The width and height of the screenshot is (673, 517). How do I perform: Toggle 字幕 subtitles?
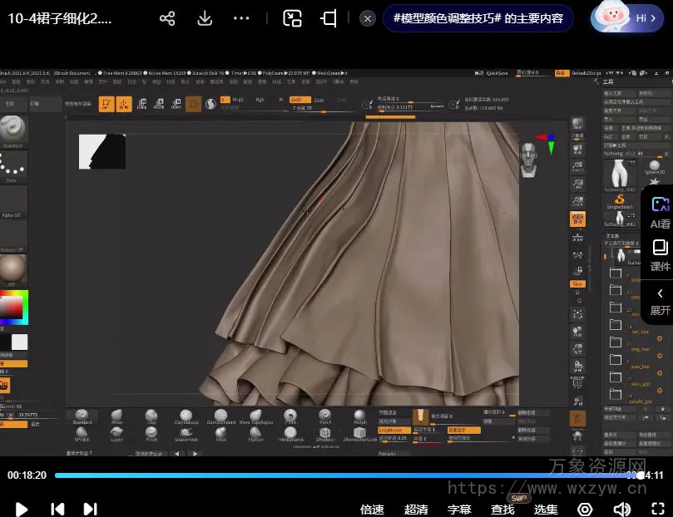[x=459, y=509]
